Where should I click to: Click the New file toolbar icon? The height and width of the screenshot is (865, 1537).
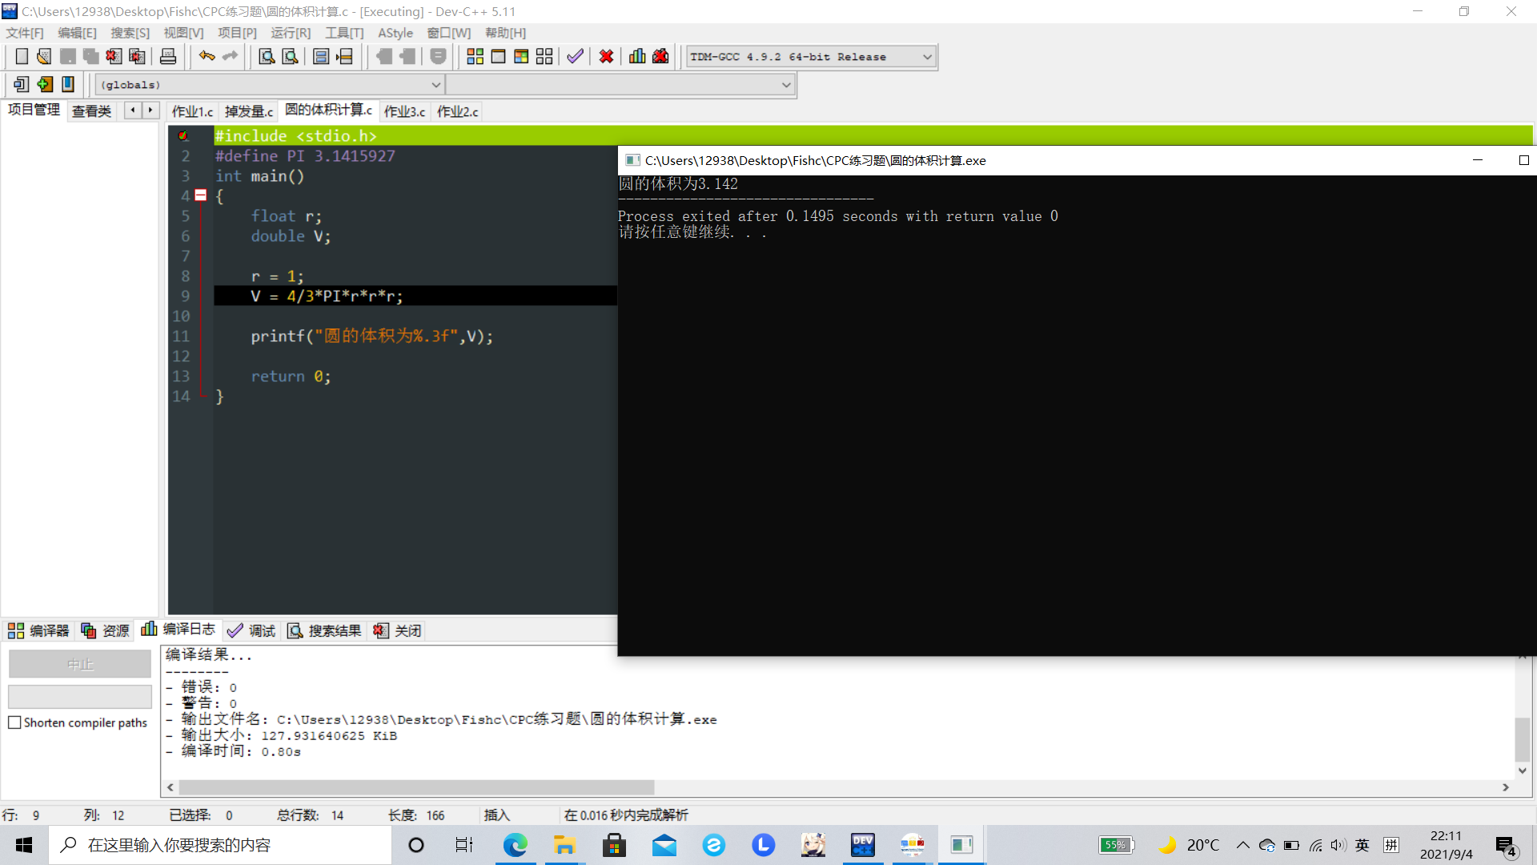pos(22,57)
